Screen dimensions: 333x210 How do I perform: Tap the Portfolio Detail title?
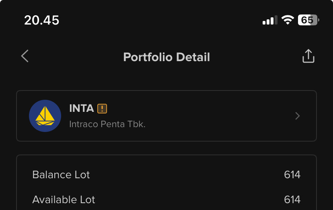click(166, 57)
